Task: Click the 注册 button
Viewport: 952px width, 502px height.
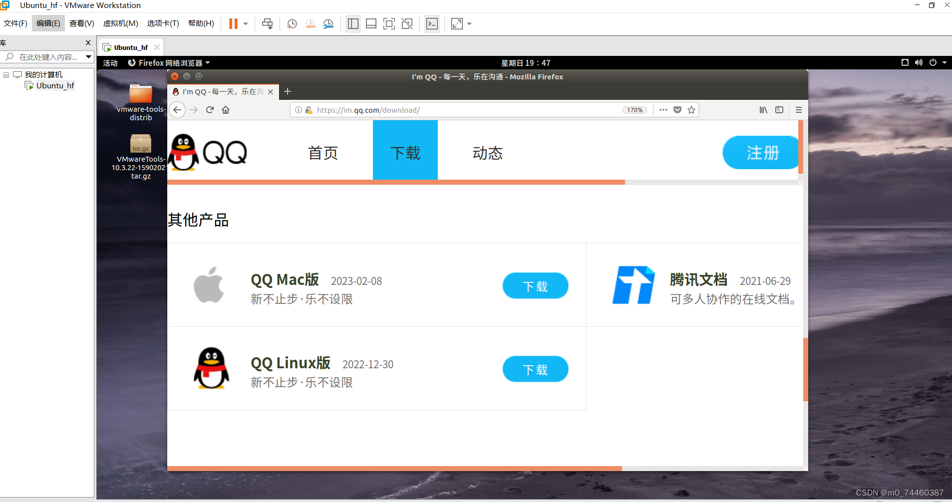Action: tap(760, 153)
